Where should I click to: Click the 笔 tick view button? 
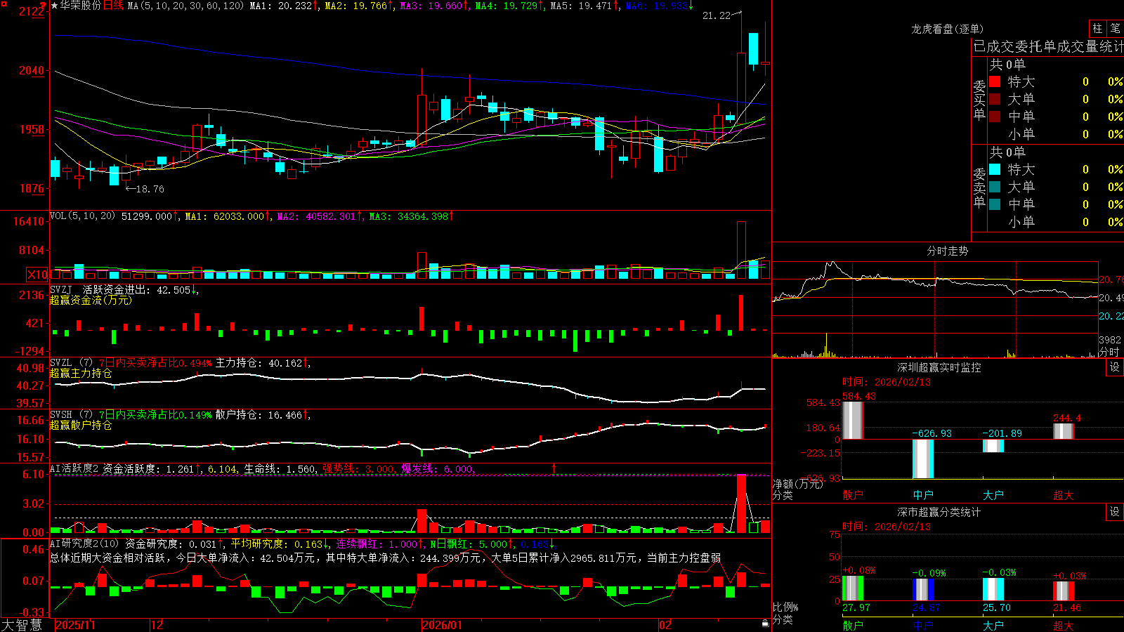click(1115, 28)
